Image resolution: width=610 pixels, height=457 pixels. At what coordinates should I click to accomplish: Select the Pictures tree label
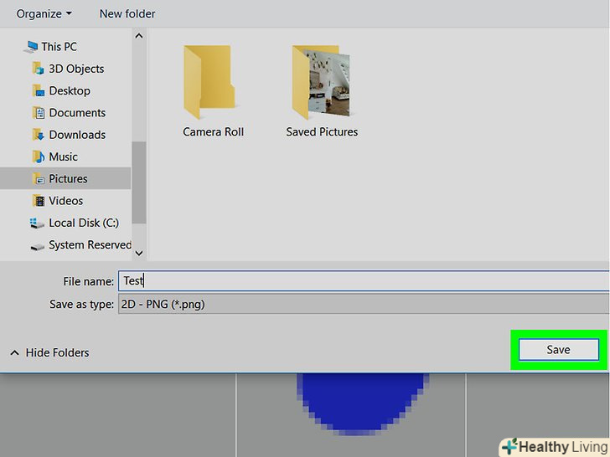point(68,179)
